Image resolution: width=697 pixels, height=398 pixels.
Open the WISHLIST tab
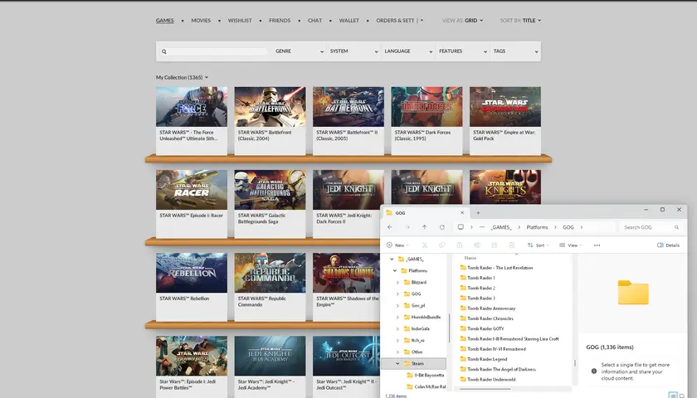[240, 21]
